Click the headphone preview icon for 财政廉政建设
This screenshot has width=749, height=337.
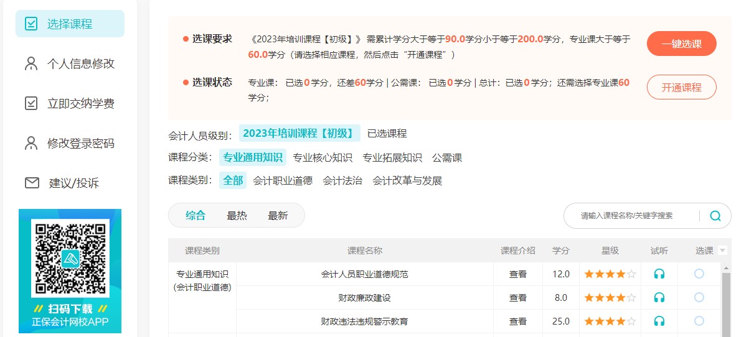click(x=659, y=298)
